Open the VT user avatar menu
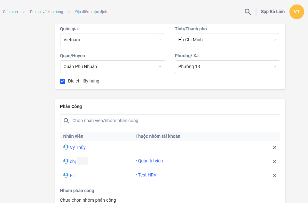 point(296,12)
